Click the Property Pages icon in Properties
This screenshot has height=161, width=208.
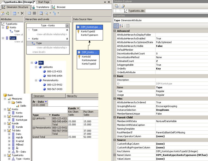128,26
